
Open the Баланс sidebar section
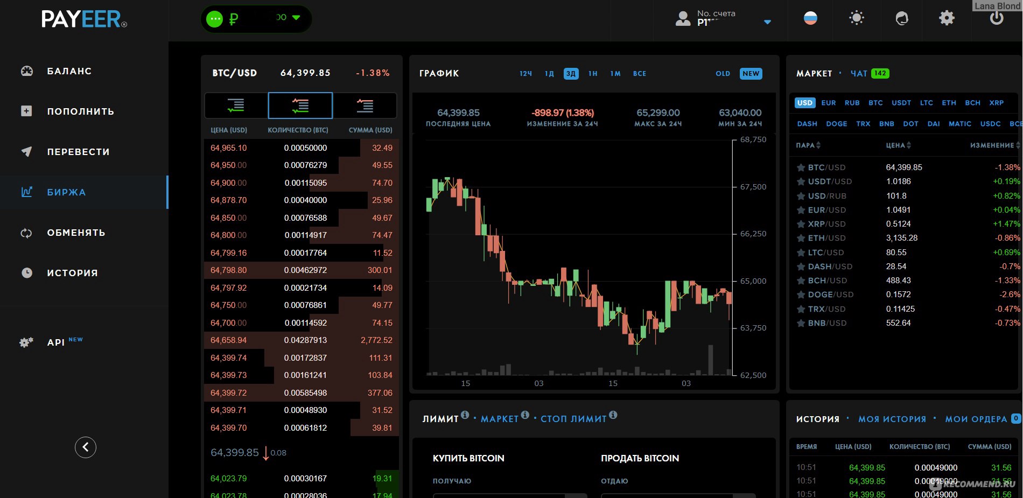[69, 71]
